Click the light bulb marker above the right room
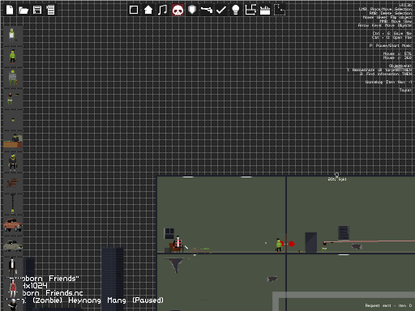415x311 pixels. point(336,175)
